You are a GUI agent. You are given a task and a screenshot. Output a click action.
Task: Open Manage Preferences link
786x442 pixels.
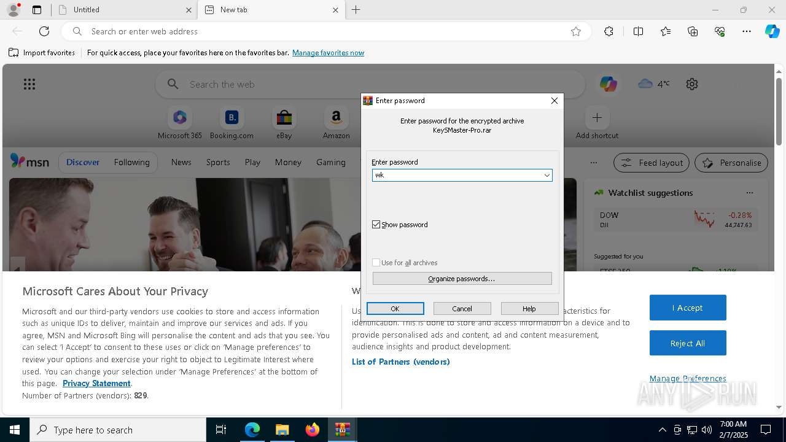(688, 378)
